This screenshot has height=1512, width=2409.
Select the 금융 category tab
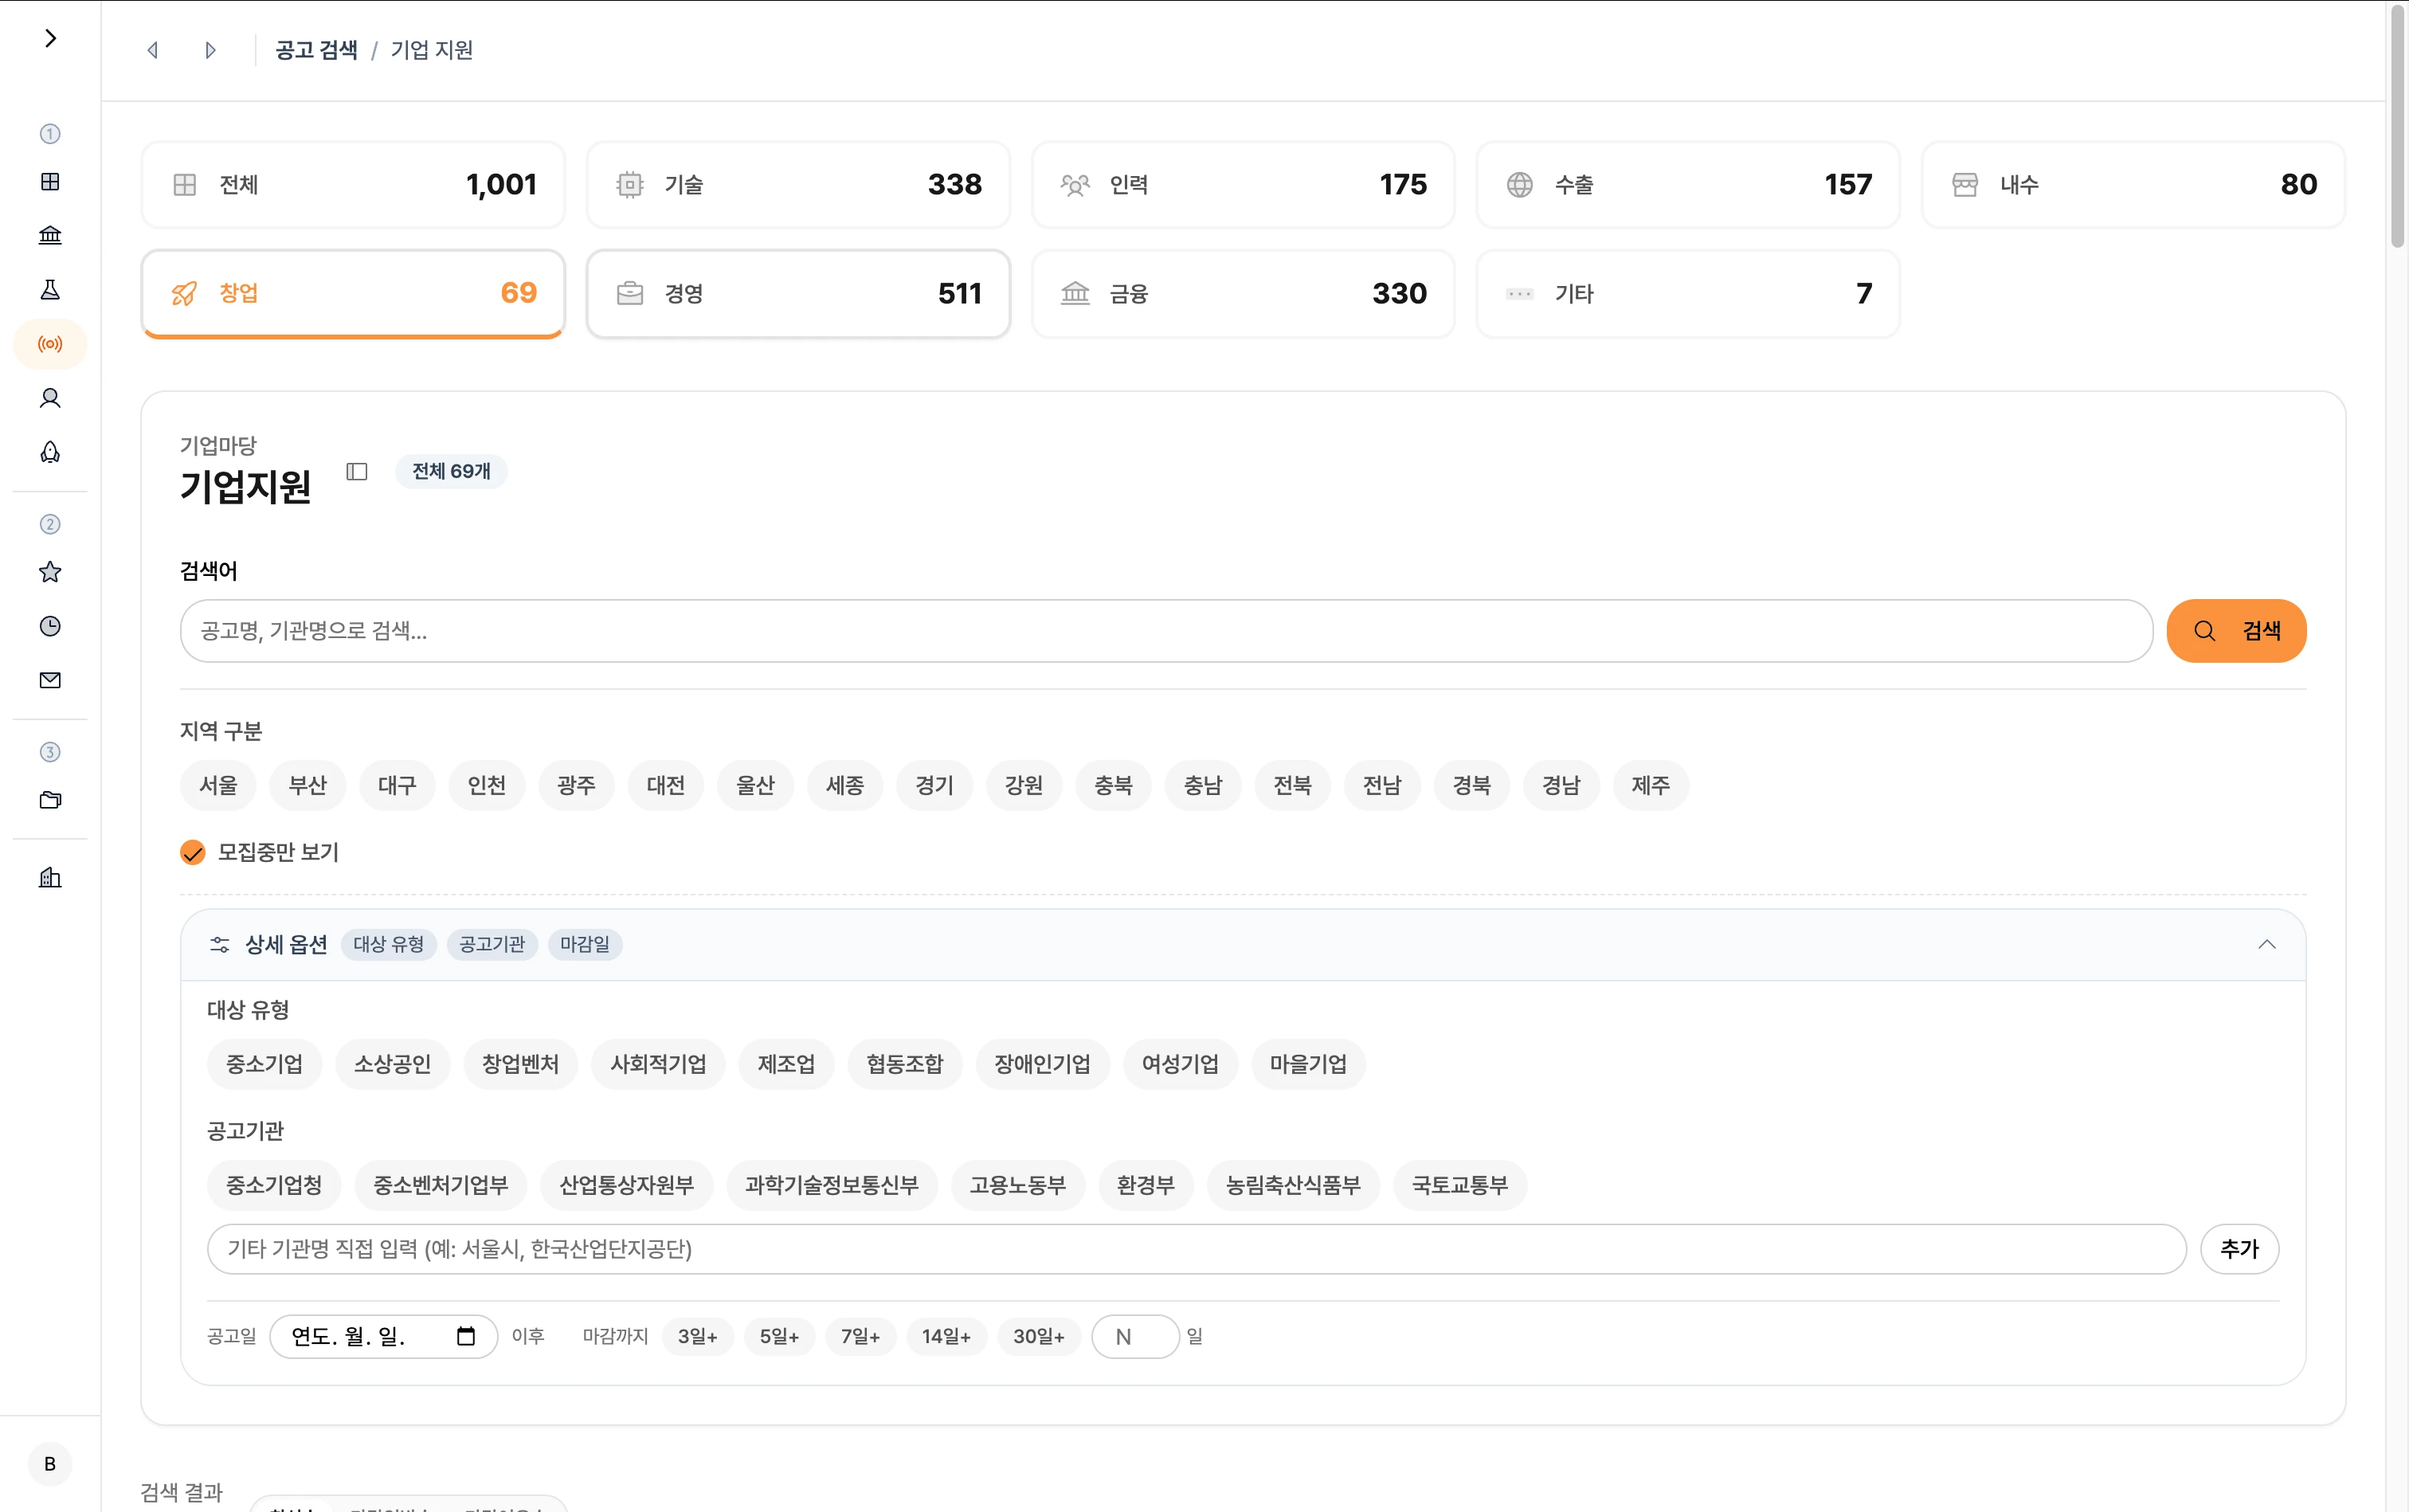(x=1242, y=294)
